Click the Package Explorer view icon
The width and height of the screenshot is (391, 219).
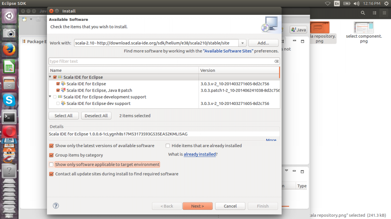(x=24, y=41)
